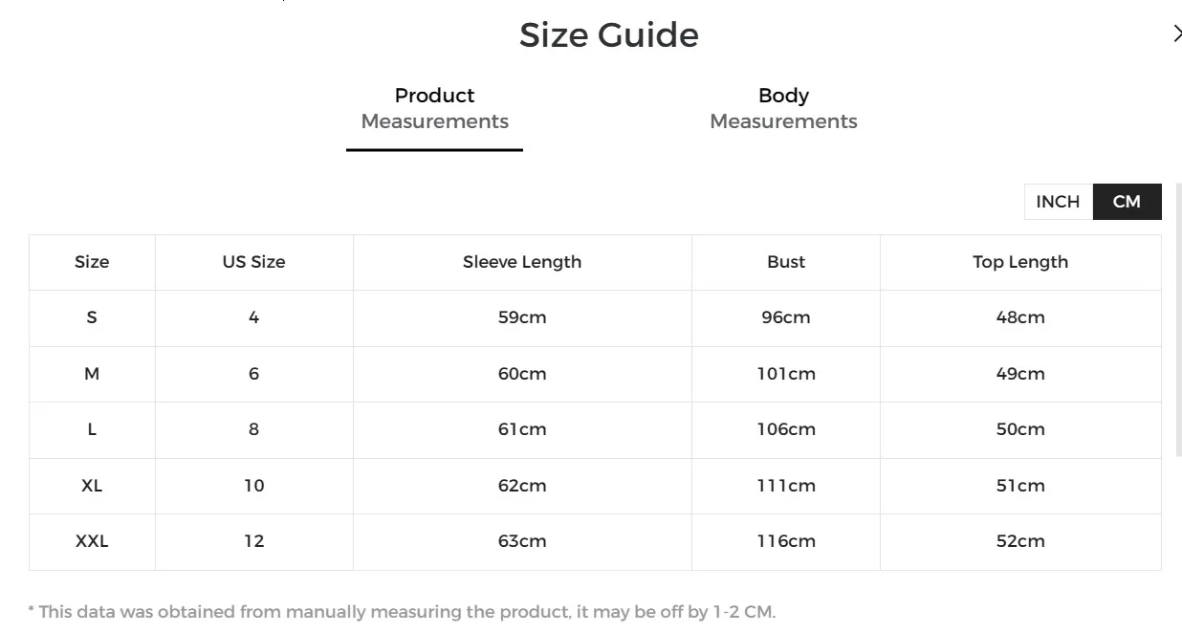
Task: Click the 59cm sleeve length cell
Action: click(522, 317)
